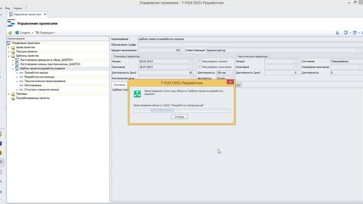Click the Наименование column header in tree

click(58, 39)
